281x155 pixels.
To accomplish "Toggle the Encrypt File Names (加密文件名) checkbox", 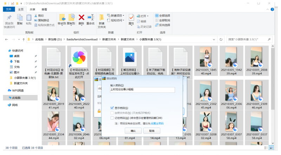I will coord(112,113).
